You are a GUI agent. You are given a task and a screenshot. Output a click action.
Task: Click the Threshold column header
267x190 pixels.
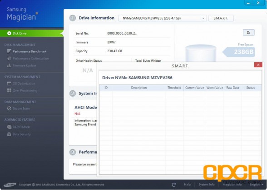coord(174,88)
